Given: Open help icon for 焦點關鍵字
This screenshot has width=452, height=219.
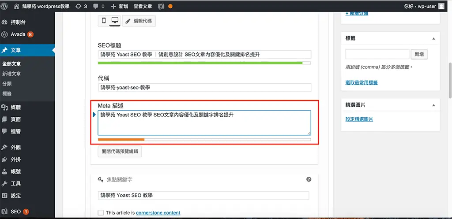Looking at the screenshot, I should click(309, 179).
